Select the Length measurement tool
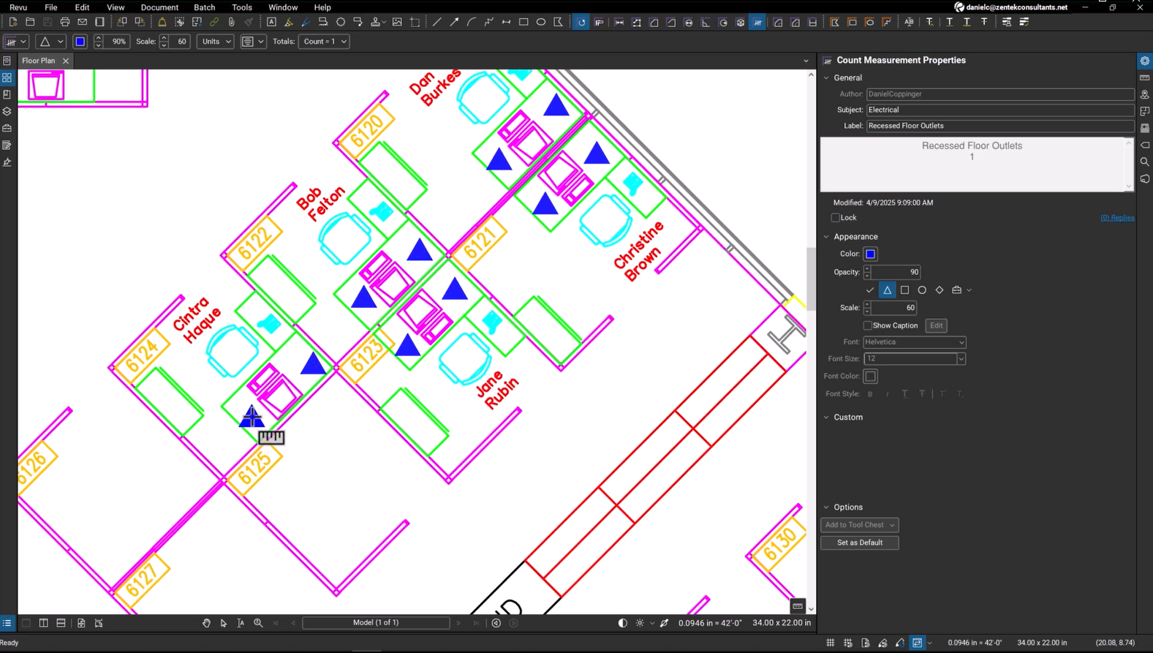The image size is (1153, 653). pos(619,23)
